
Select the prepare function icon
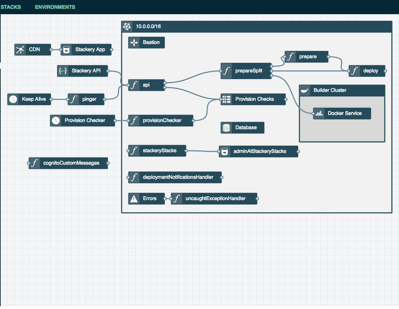290,57
